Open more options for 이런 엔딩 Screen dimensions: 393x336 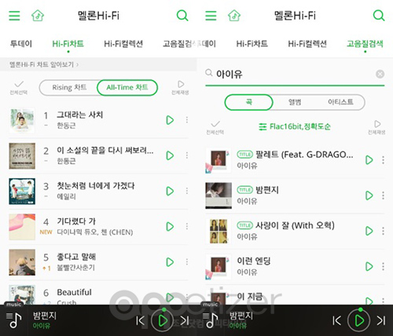(383, 266)
